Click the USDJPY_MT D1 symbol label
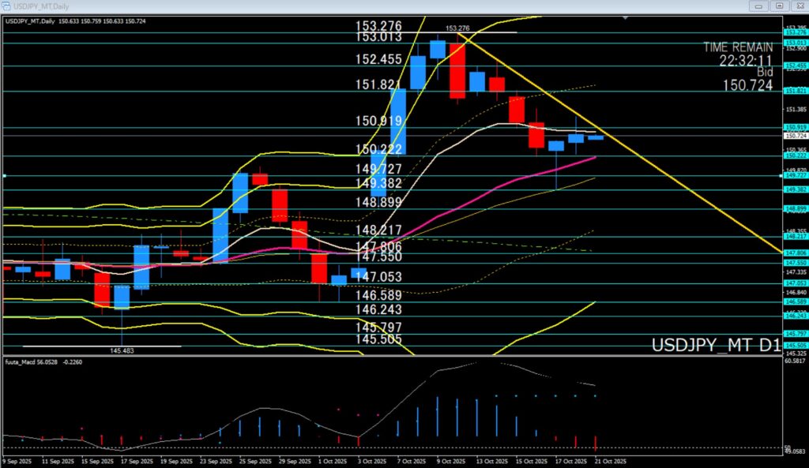 pos(716,346)
